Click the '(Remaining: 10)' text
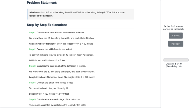This screenshot has width=192, height=108. click(174, 66)
